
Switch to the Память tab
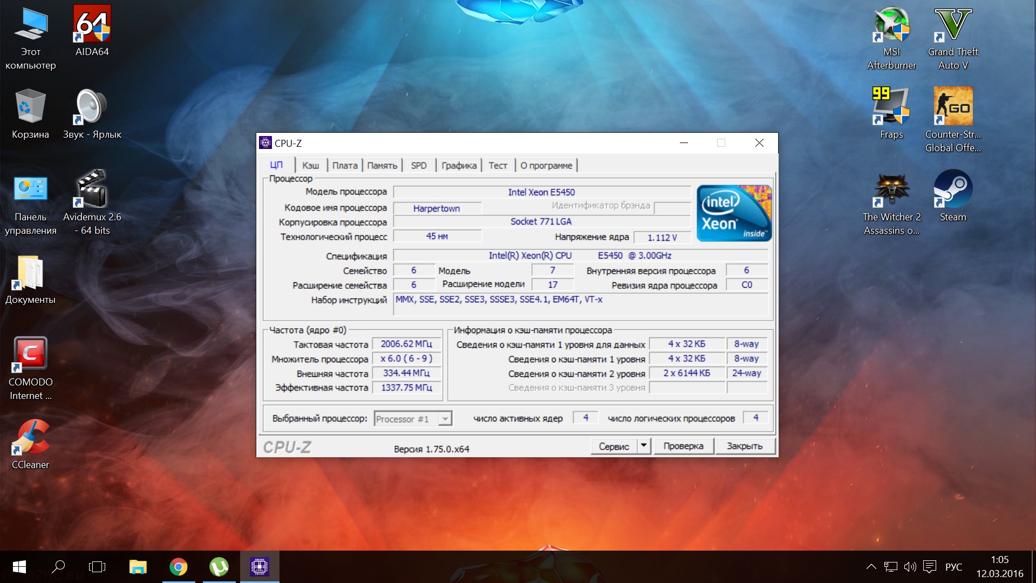point(382,166)
